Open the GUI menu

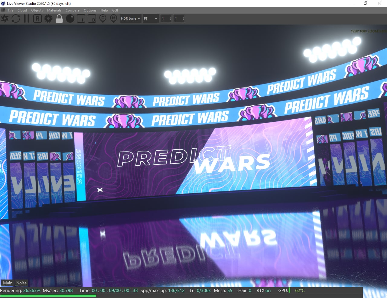[115, 10]
